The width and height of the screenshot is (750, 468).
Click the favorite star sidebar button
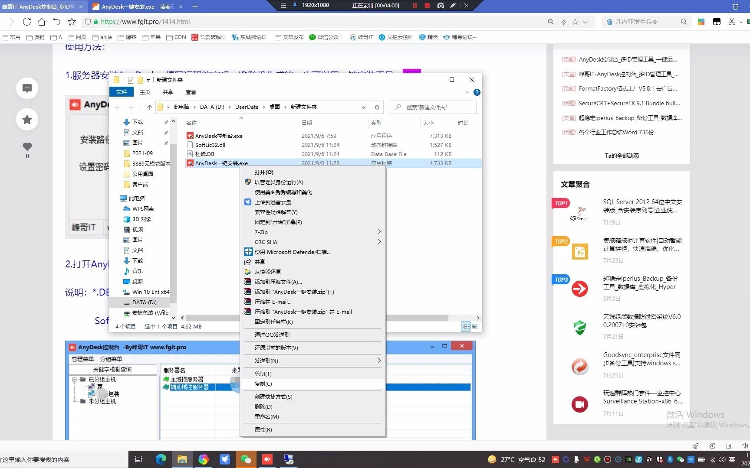tap(27, 119)
